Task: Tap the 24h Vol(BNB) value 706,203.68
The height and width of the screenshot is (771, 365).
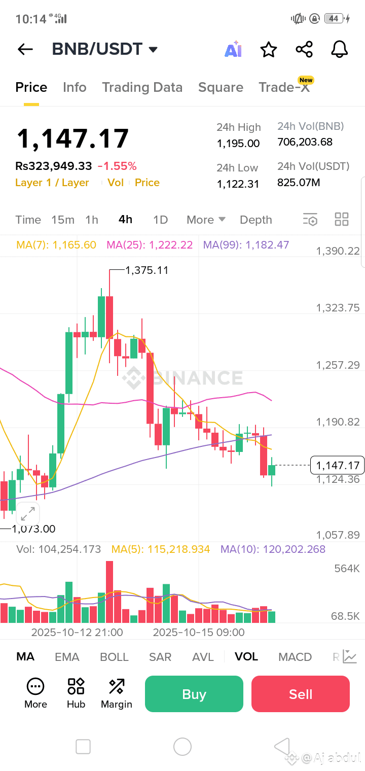Action: pos(305,142)
